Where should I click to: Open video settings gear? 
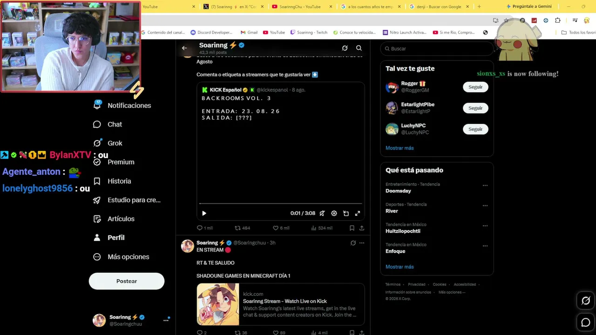point(334,213)
